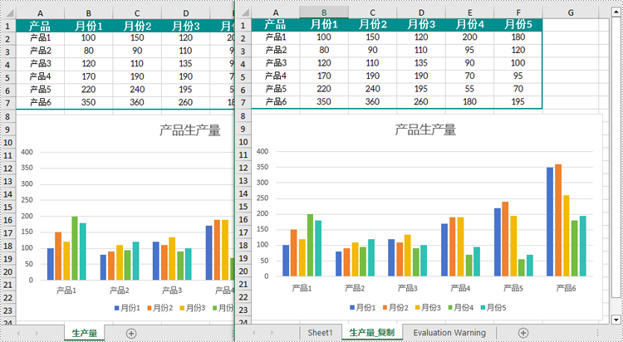Click 月份4 header cell in right window

(x=469, y=25)
